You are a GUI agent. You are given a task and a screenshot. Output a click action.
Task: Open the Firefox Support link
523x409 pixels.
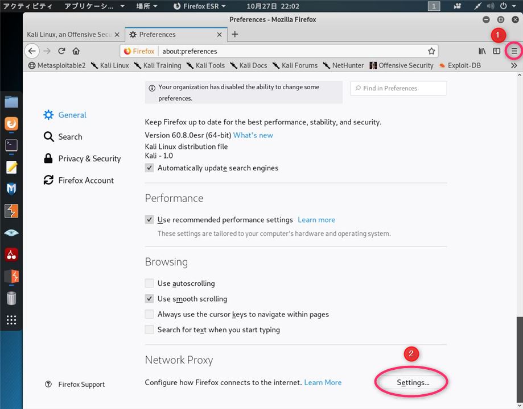click(75, 385)
